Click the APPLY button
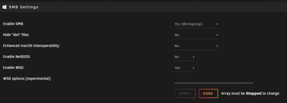The height and width of the screenshot is (103, 287). 185,94
